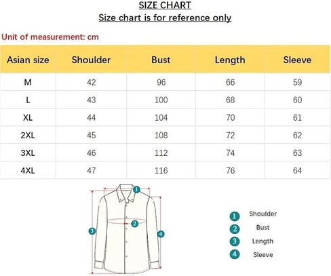Select the 2XL size row label
This screenshot has width=331, height=276.
pos(28,135)
